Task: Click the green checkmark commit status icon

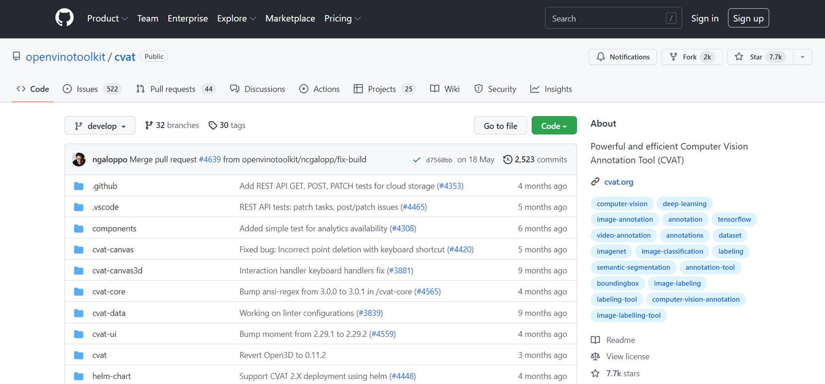Action: coord(417,160)
